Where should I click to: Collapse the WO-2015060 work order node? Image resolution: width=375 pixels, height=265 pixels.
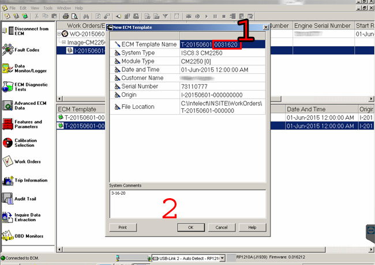tap(59, 34)
